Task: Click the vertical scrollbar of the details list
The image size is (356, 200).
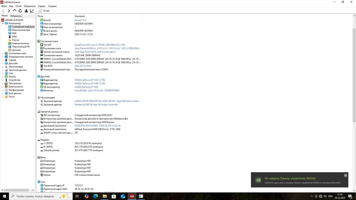Action: 354,75
